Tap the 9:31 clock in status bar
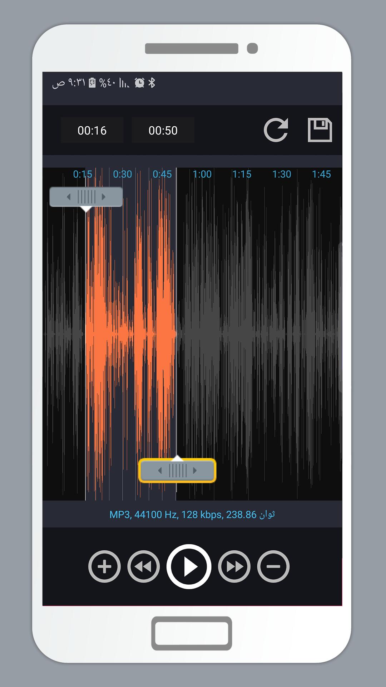This screenshot has width=386, height=687. pyautogui.click(x=77, y=83)
